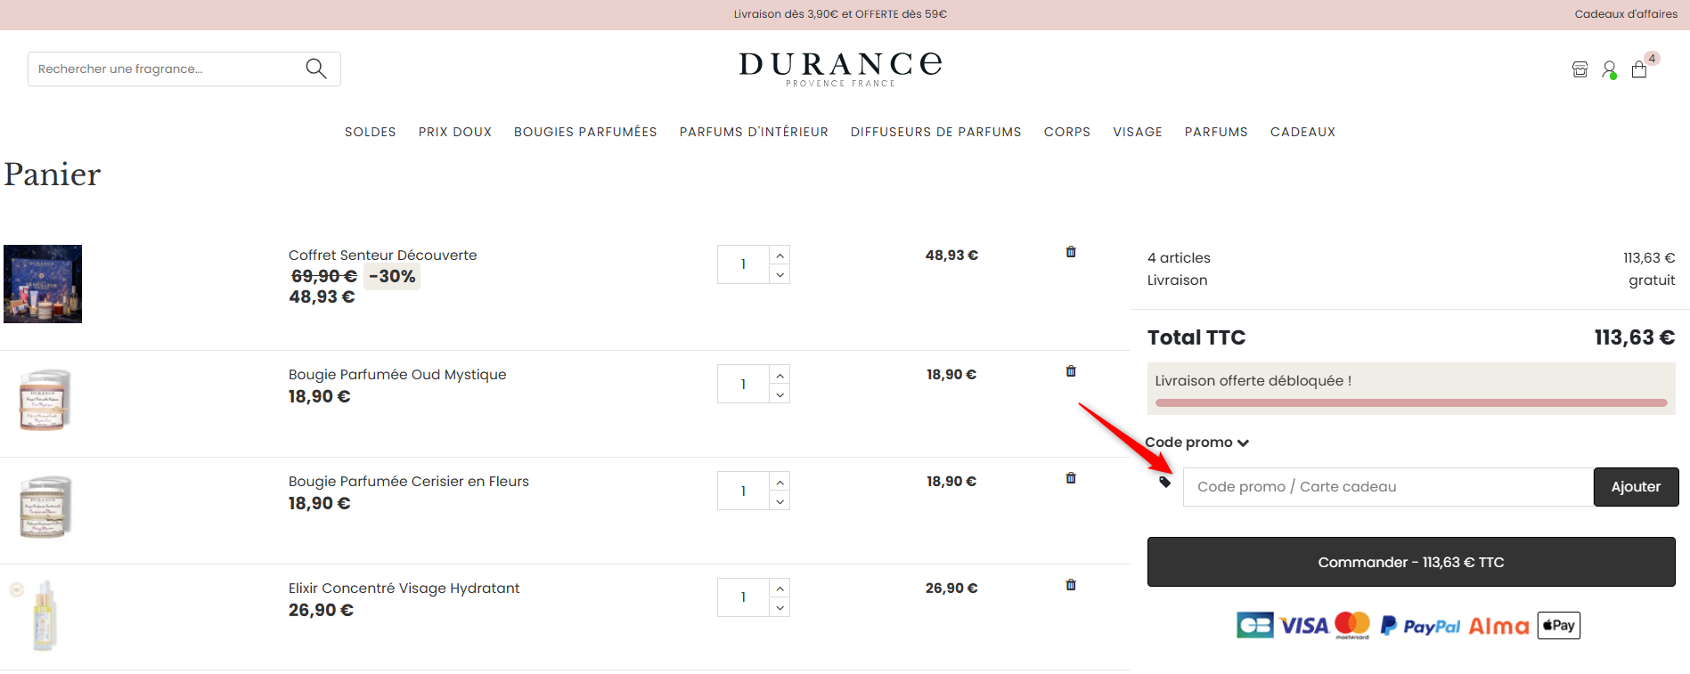The width and height of the screenshot is (1690, 674).
Task: Click the promo code tag icon
Action: [x=1165, y=482]
